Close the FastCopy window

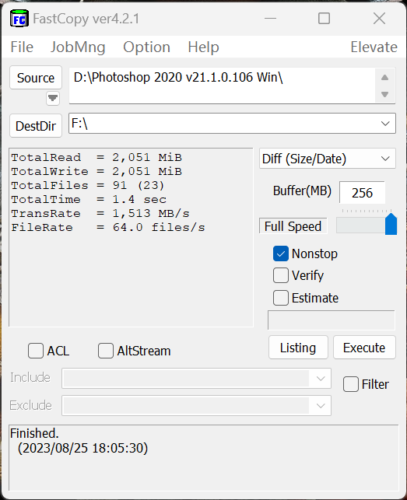click(x=379, y=19)
